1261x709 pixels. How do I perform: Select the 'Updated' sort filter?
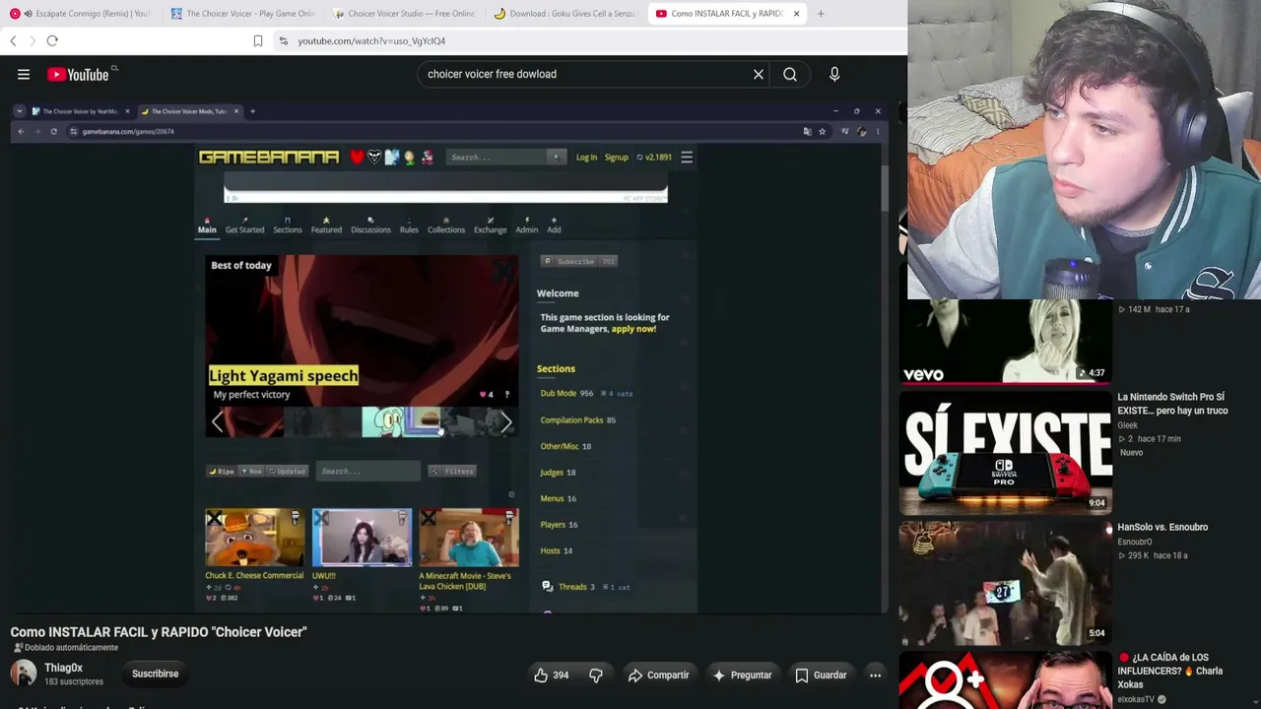click(288, 471)
